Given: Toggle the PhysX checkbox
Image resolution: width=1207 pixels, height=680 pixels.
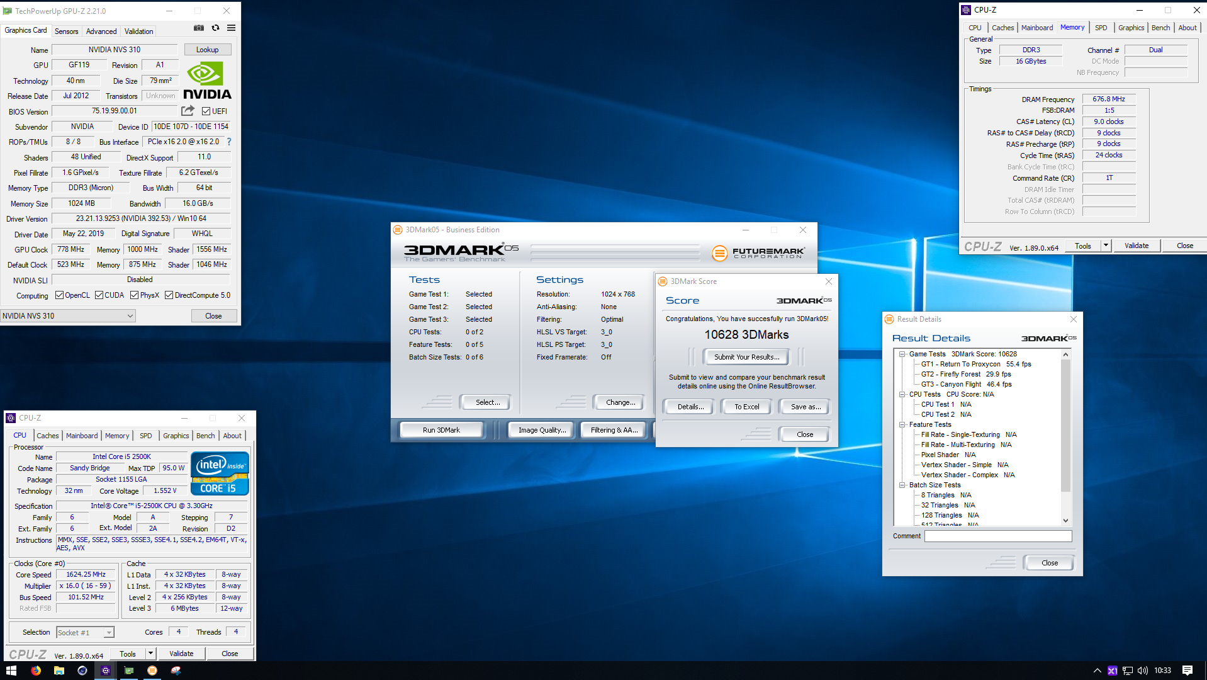Looking at the screenshot, I should (134, 295).
